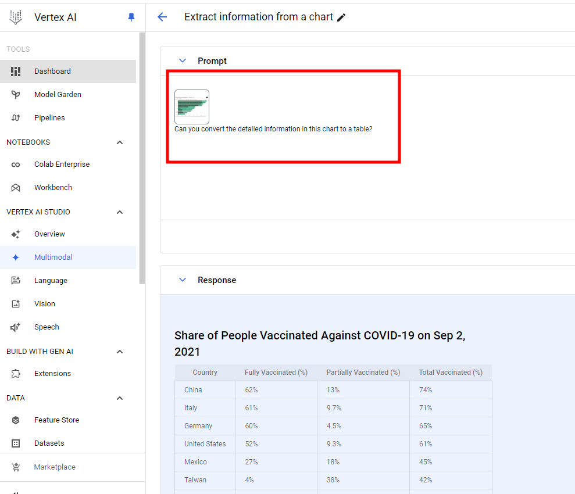Screen dimensions: 575x494
Task: Open Colab Enterprise notebooks
Action: (x=68, y=164)
